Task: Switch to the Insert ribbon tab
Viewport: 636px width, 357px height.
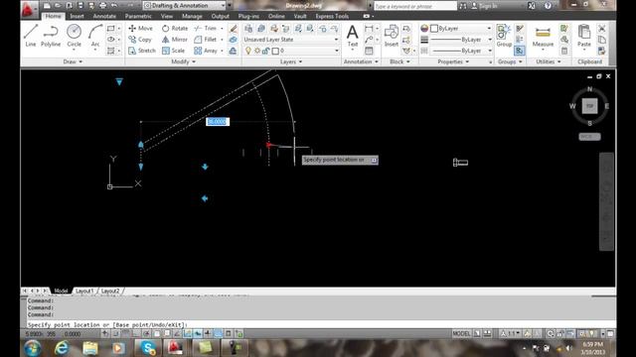Action: pyautogui.click(x=77, y=16)
